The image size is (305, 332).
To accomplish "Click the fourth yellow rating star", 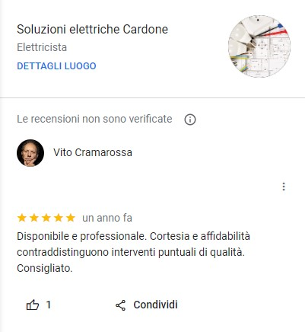I will (59, 218).
